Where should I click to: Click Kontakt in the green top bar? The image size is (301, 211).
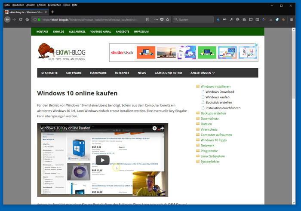tap(42, 32)
